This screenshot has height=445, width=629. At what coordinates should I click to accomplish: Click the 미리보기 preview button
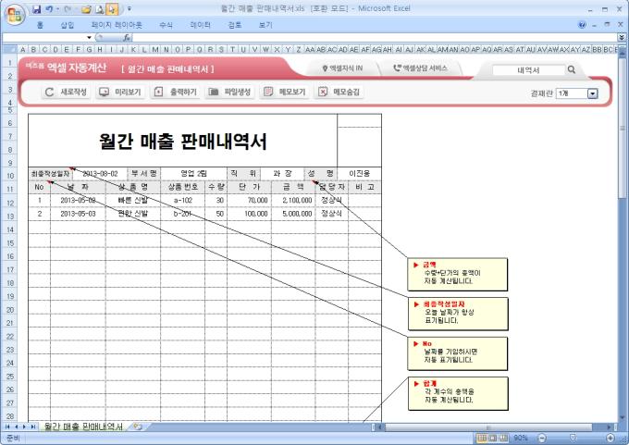(x=120, y=92)
